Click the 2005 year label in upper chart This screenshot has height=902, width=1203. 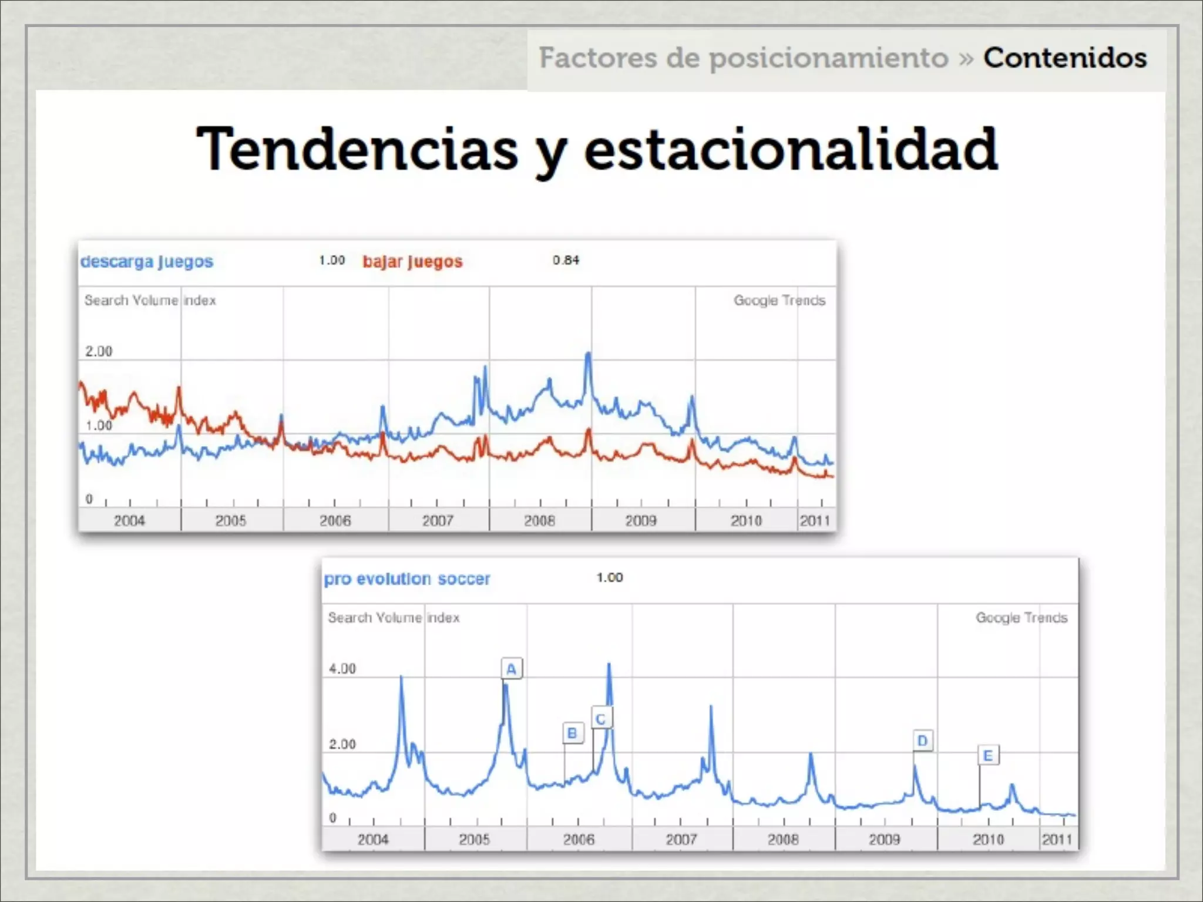point(231,520)
